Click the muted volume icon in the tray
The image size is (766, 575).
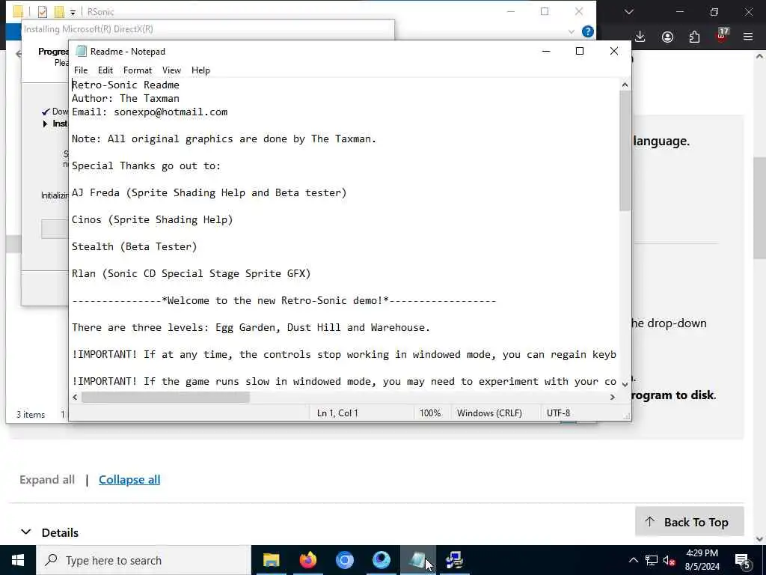point(670,560)
